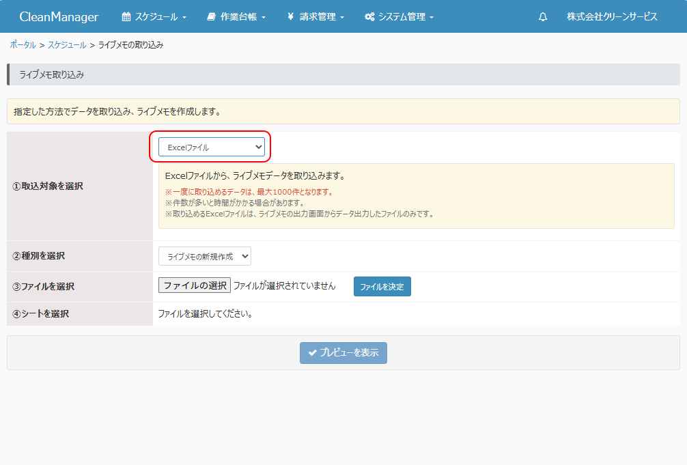Click the blue ファイルを決定 button
The width and height of the screenshot is (687, 465).
(x=382, y=287)
